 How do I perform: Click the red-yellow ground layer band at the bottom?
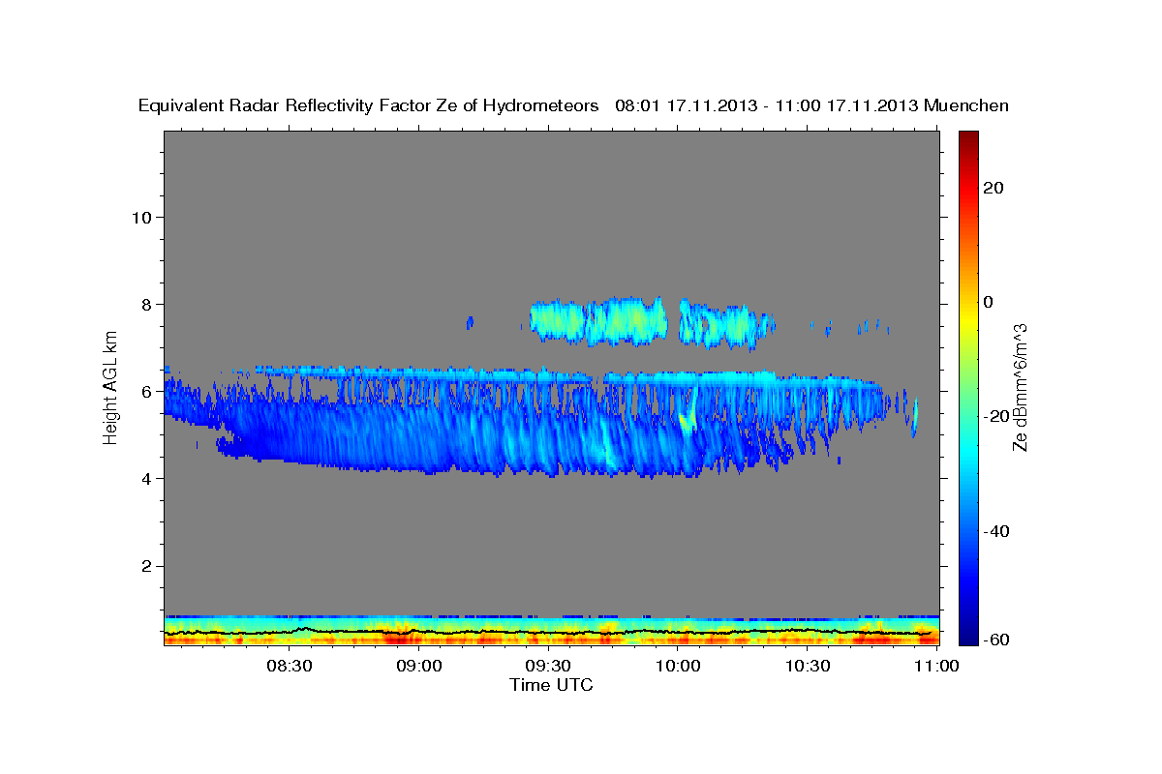click(551, 630)
